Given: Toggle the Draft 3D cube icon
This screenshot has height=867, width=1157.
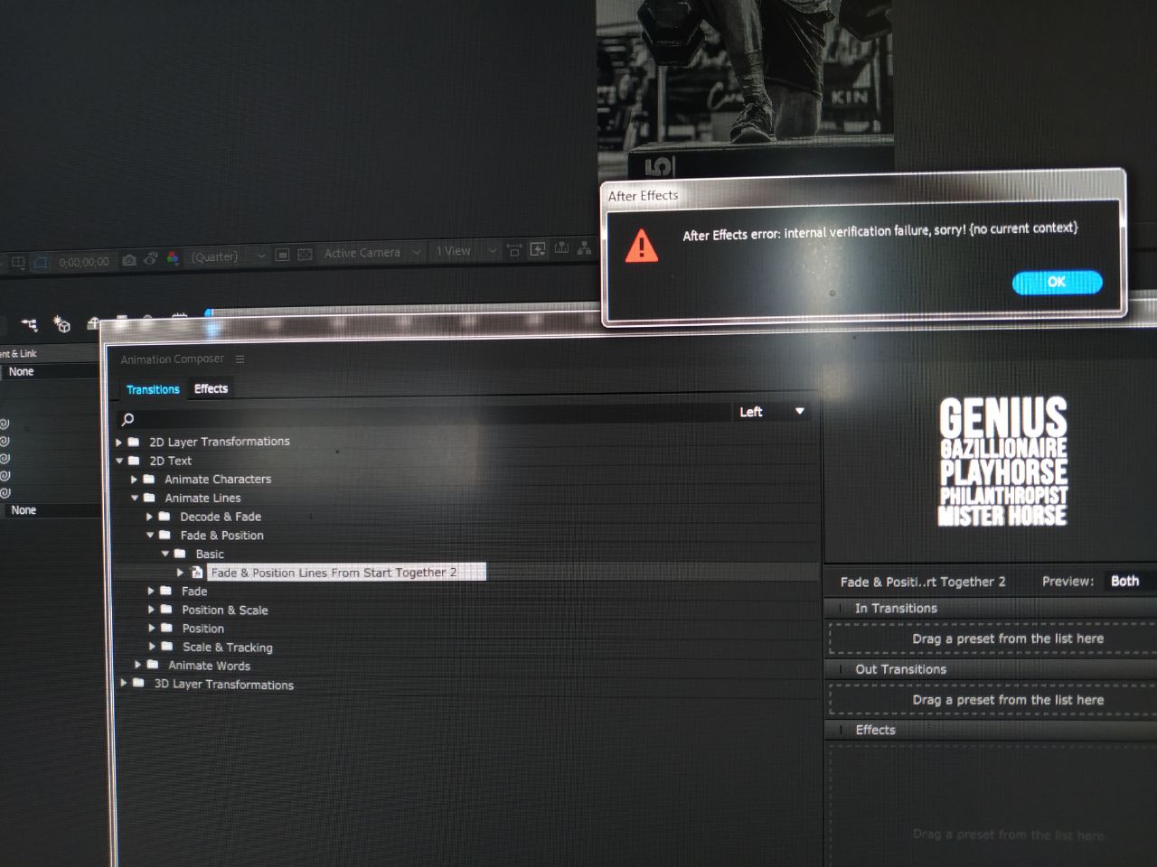Looking at the screenshot, I should 61,323.
